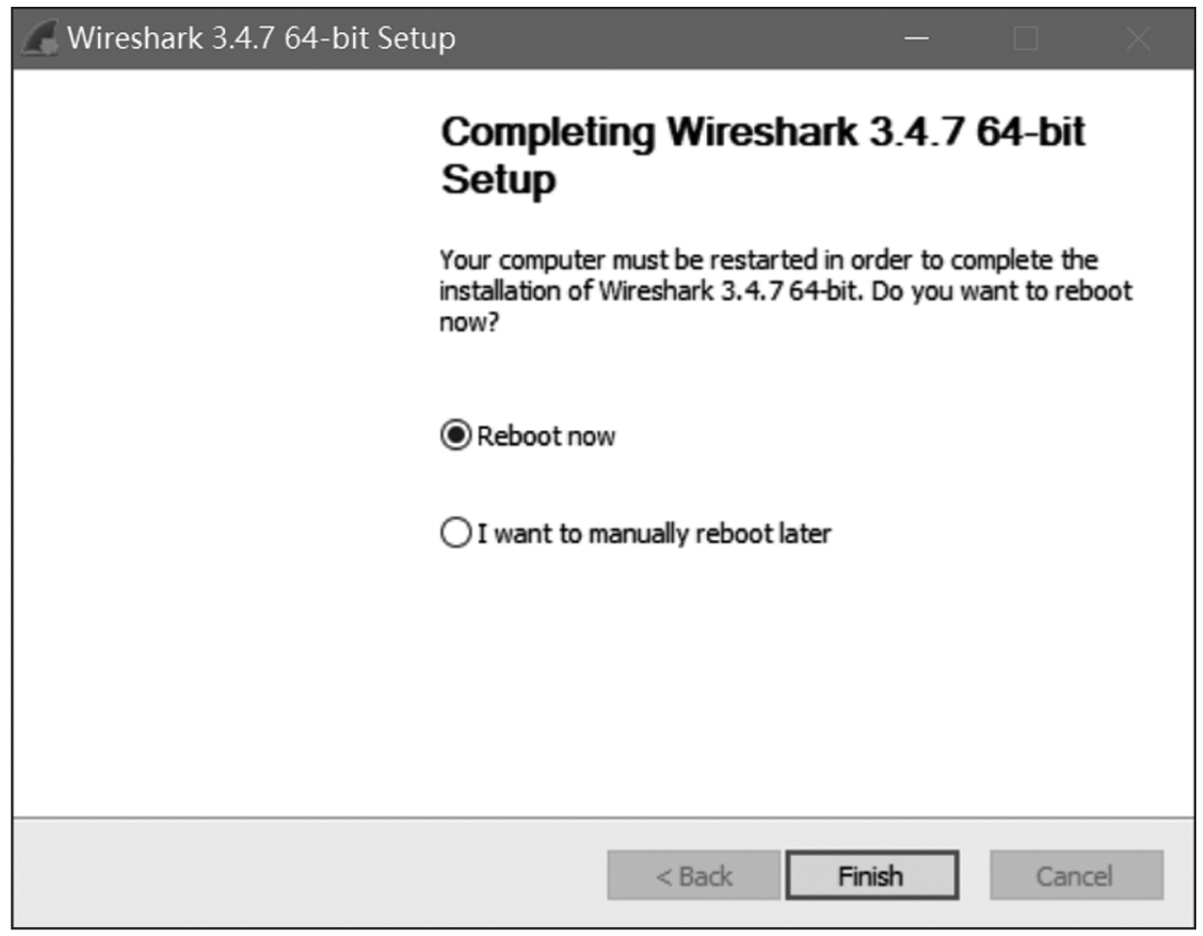The width and height of the screenshot is (1203, 936).
Task: Click empty title bar space before minimize button
Action: pyautogui.click(x=681, y=39)
